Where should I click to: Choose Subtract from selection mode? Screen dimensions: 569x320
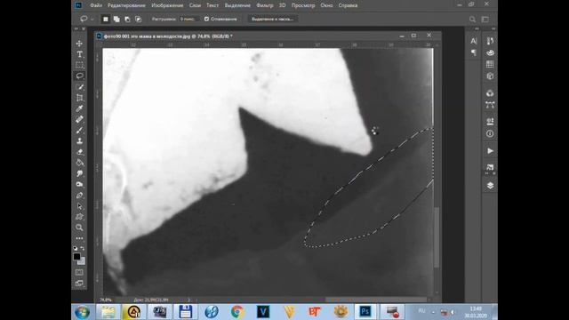(127, 19)
